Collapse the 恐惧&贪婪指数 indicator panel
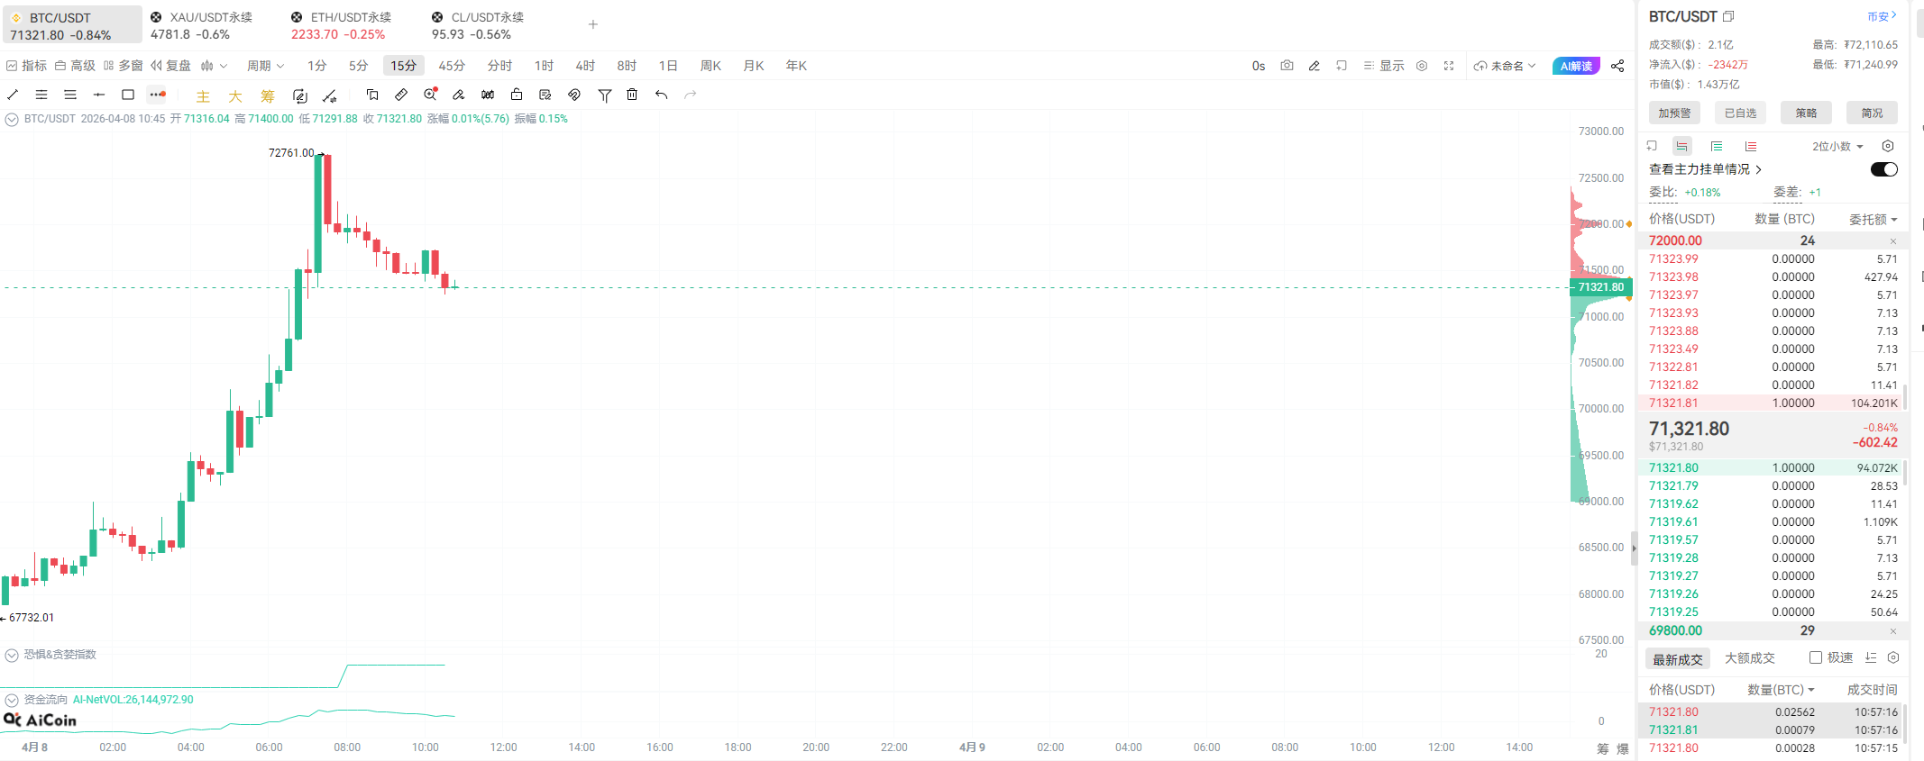Screen dimensions: 1924x761 click(x=12, y=655)
